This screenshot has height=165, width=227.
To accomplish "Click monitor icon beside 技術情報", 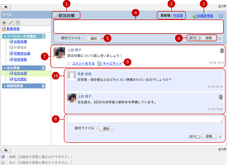I will point(11,59).
